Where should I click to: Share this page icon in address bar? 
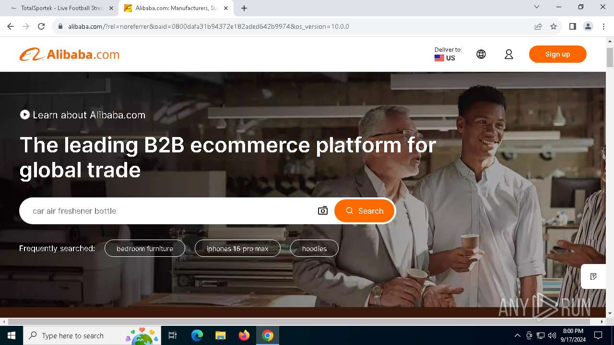pos(538,26)
